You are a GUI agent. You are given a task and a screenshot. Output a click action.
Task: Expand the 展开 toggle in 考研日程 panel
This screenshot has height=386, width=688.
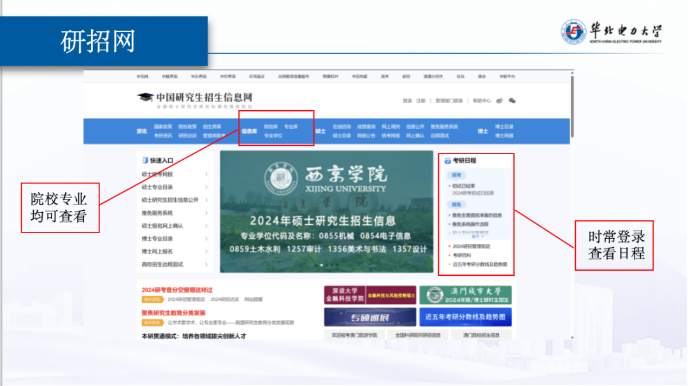[x=477, y=236]
